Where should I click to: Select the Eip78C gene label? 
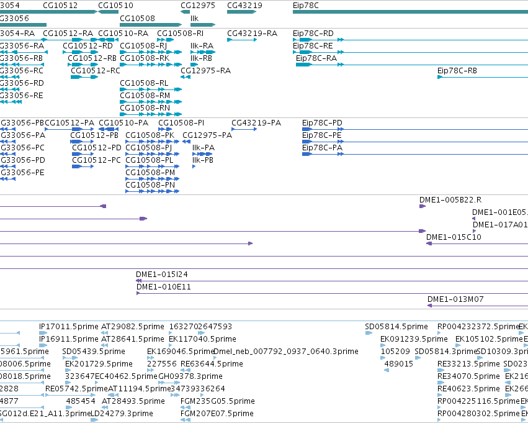(x=306, y=6)
